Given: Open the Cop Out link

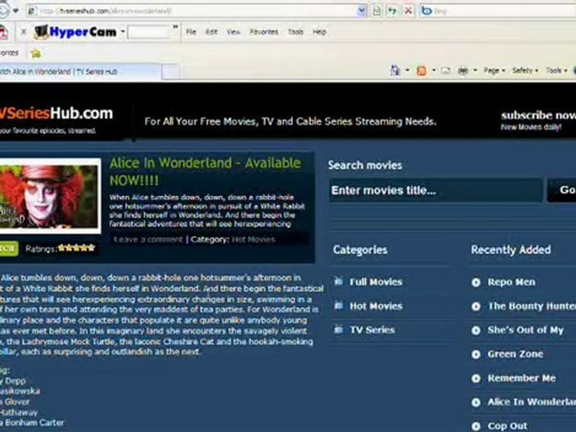Looking at the screenshot, I should coord(508,426).
